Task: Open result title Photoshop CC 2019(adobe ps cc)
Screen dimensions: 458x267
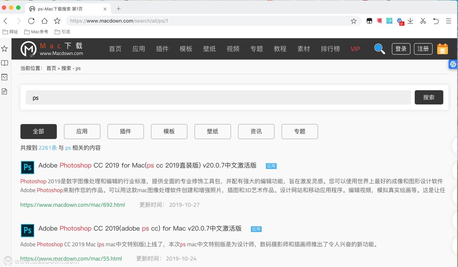Action: tap(140, 228)
